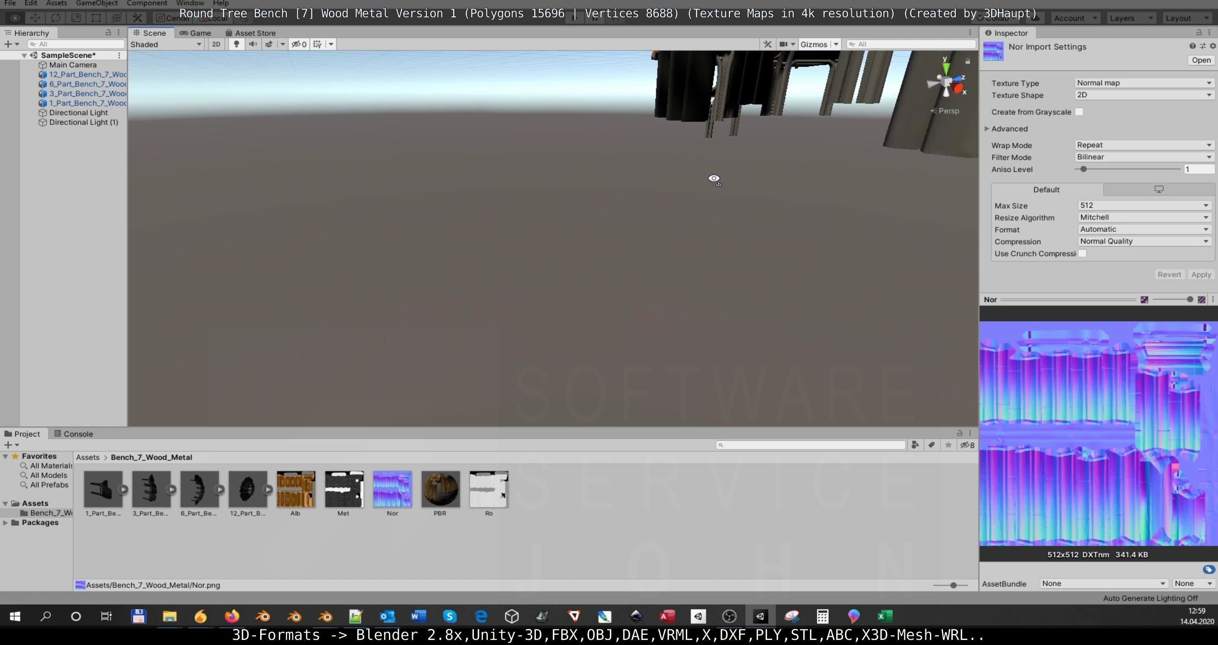Open the Max Size dropdown
This screenshot has height=645, width=1218.
(1144, 205)
